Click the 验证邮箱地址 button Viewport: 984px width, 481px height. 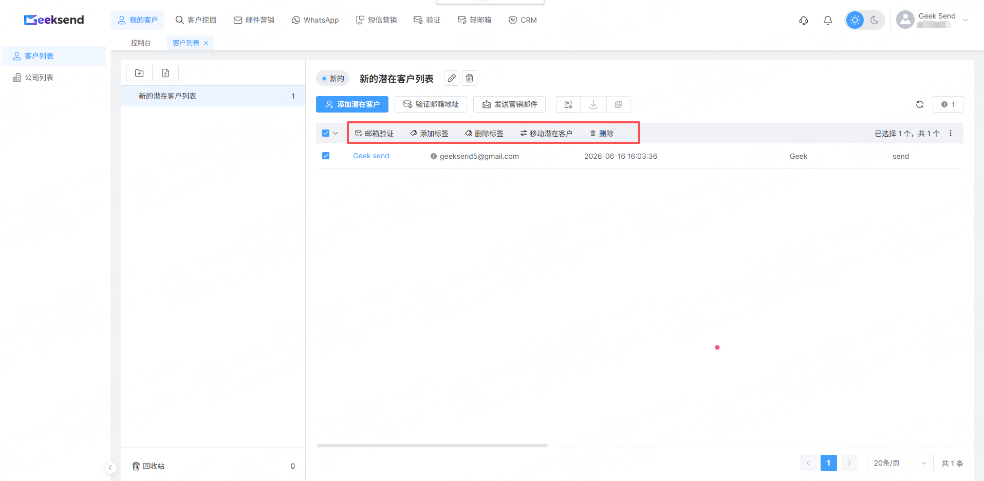pyautogui.click(x=431, y=104)
